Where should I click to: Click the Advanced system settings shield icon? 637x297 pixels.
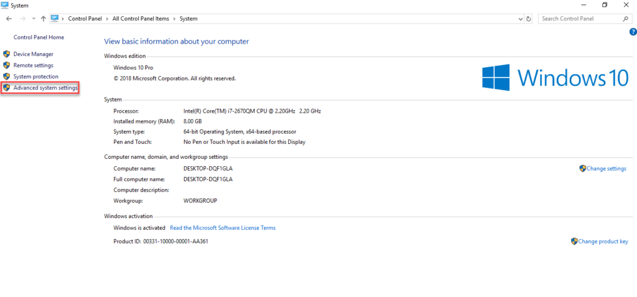[7, 88]
